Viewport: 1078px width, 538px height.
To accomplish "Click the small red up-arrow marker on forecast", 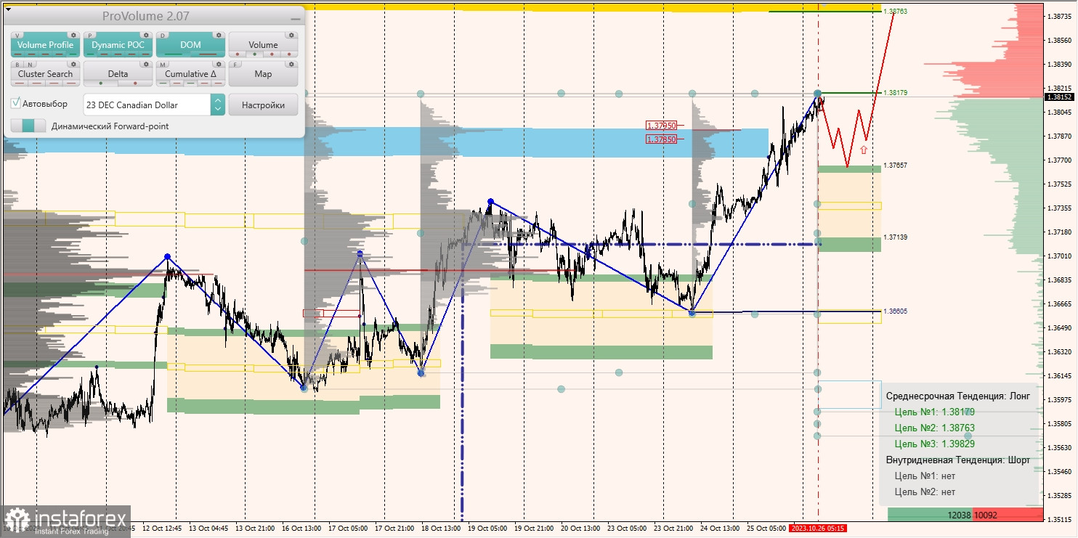I will point(863,150).
